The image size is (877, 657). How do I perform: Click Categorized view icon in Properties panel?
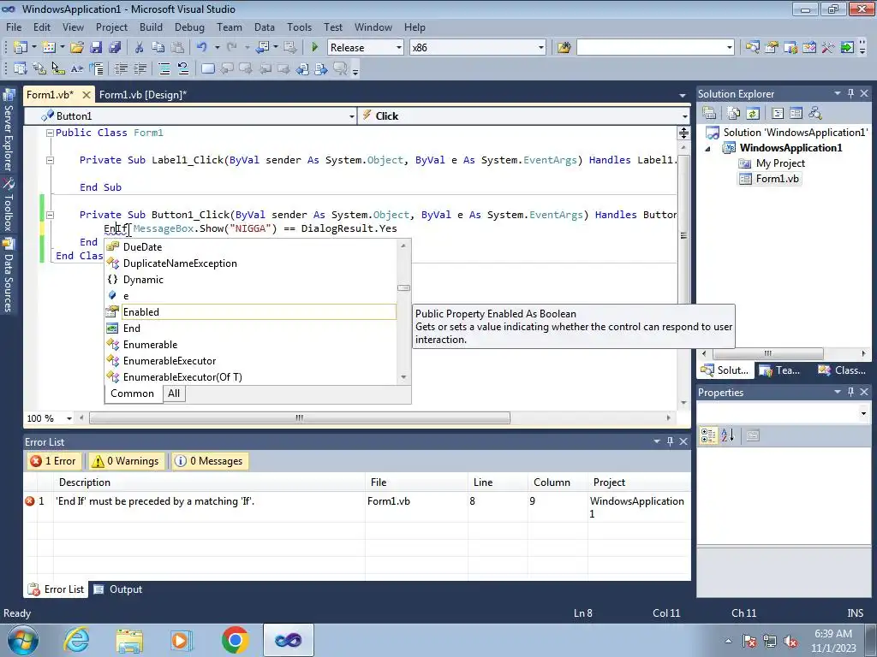click(708, 435)
